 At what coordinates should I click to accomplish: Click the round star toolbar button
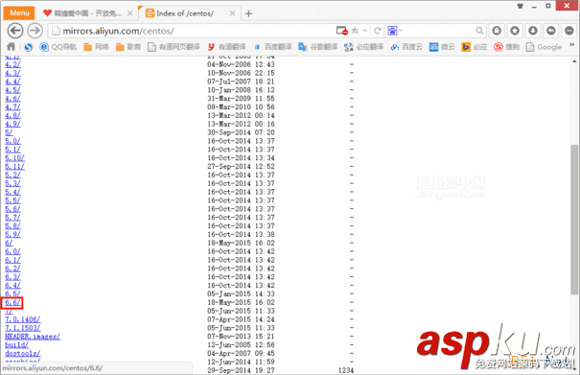pyautogui.click(x=515, y=31)
